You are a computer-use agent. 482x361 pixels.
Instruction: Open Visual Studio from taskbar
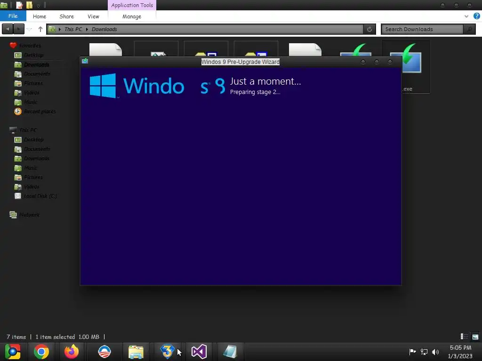coord(199,352)
